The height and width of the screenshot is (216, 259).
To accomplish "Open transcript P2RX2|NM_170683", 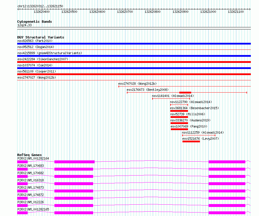I will tap(31, 166).
